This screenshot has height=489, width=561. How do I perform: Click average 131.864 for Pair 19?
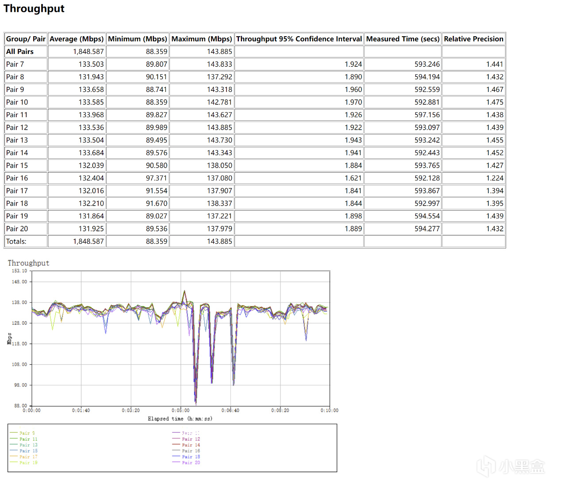point(91,216)
